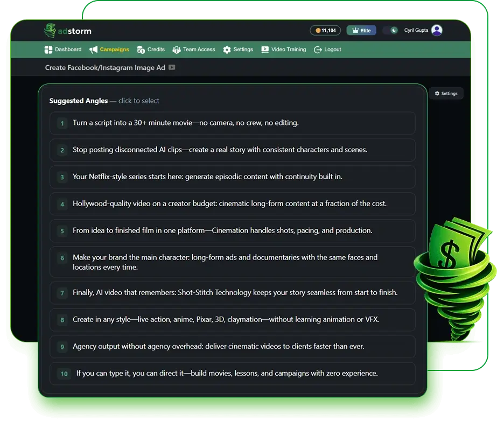Click the user avatar icon
The width and height of the screenshot is (497, 421).
point(437,31)
